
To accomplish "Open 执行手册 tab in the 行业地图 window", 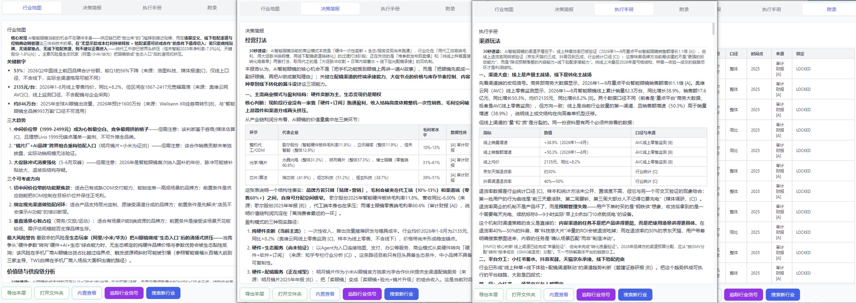I will coord(152,8).
